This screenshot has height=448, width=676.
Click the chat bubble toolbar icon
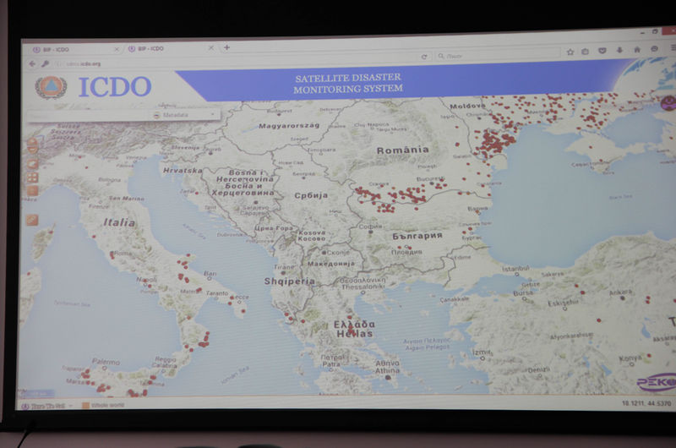point(654,49)
